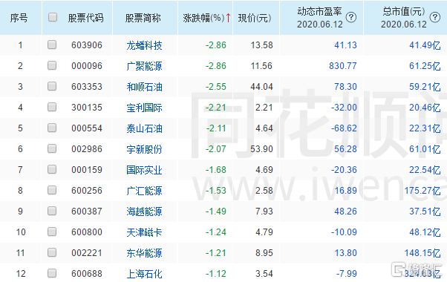Click price 8.95 for 东华能源
447x282 pixels.
tap(264, 253)
